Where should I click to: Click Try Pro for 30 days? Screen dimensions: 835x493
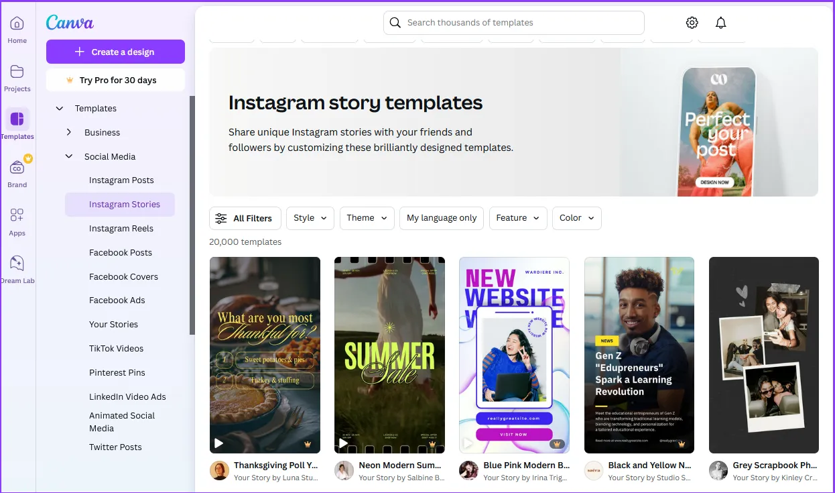click(115, 80)
